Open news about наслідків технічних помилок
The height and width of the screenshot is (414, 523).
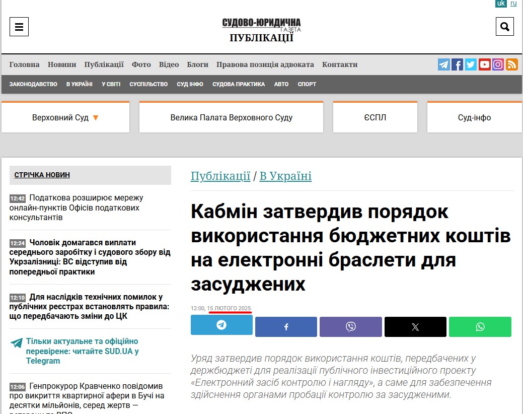point(90,306)
